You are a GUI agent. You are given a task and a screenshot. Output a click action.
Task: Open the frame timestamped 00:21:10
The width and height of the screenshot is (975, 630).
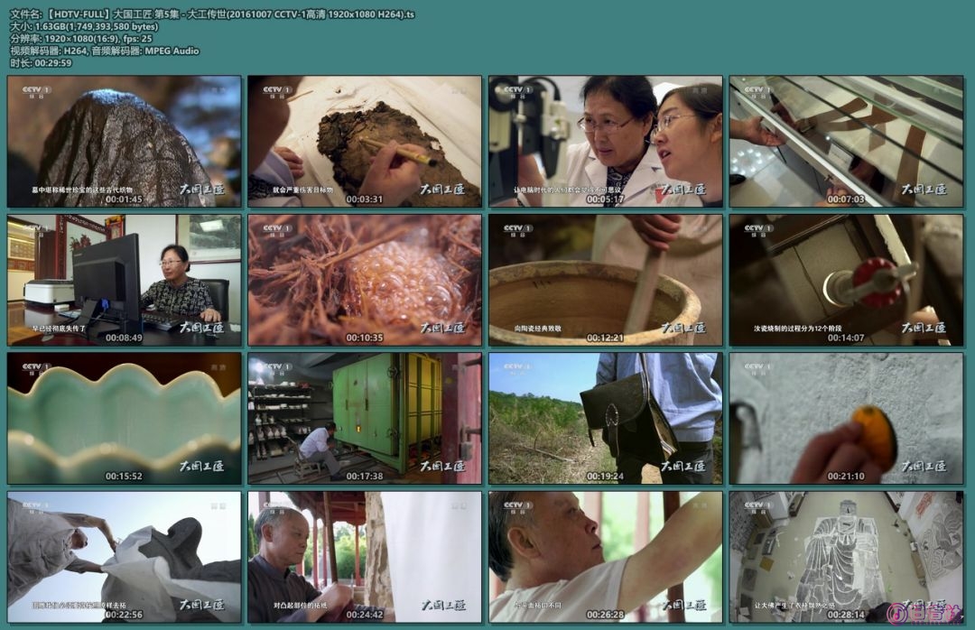point(846,419)
